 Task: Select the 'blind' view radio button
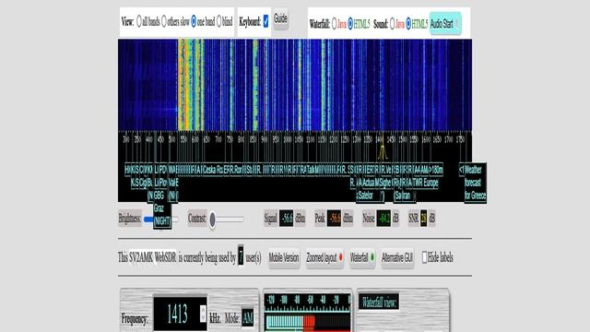219,22
